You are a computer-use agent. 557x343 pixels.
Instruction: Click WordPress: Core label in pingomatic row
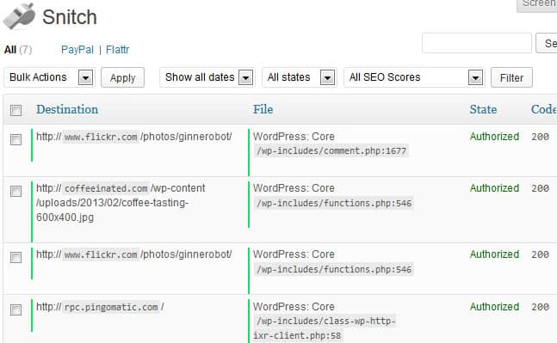294,307
